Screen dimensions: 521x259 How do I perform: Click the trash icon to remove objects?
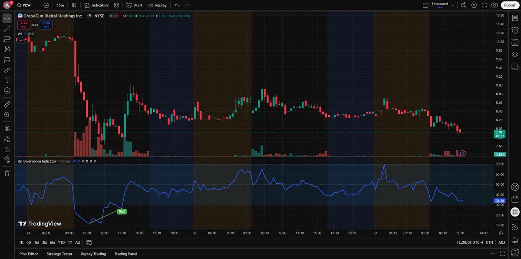point(7,173)
